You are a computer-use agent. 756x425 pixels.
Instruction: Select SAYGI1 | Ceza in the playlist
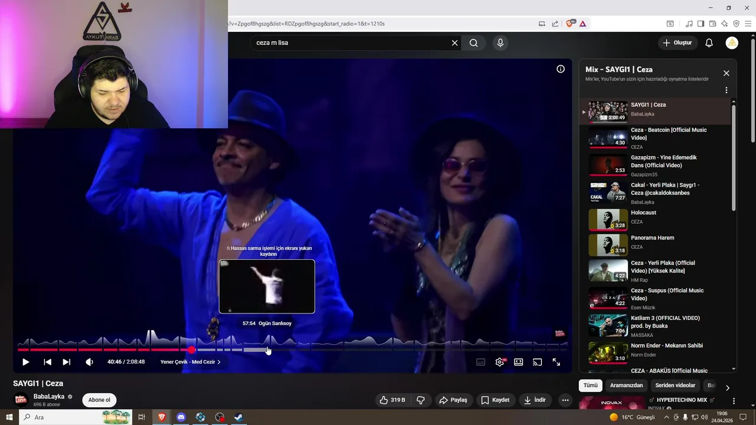click(655, 111)
